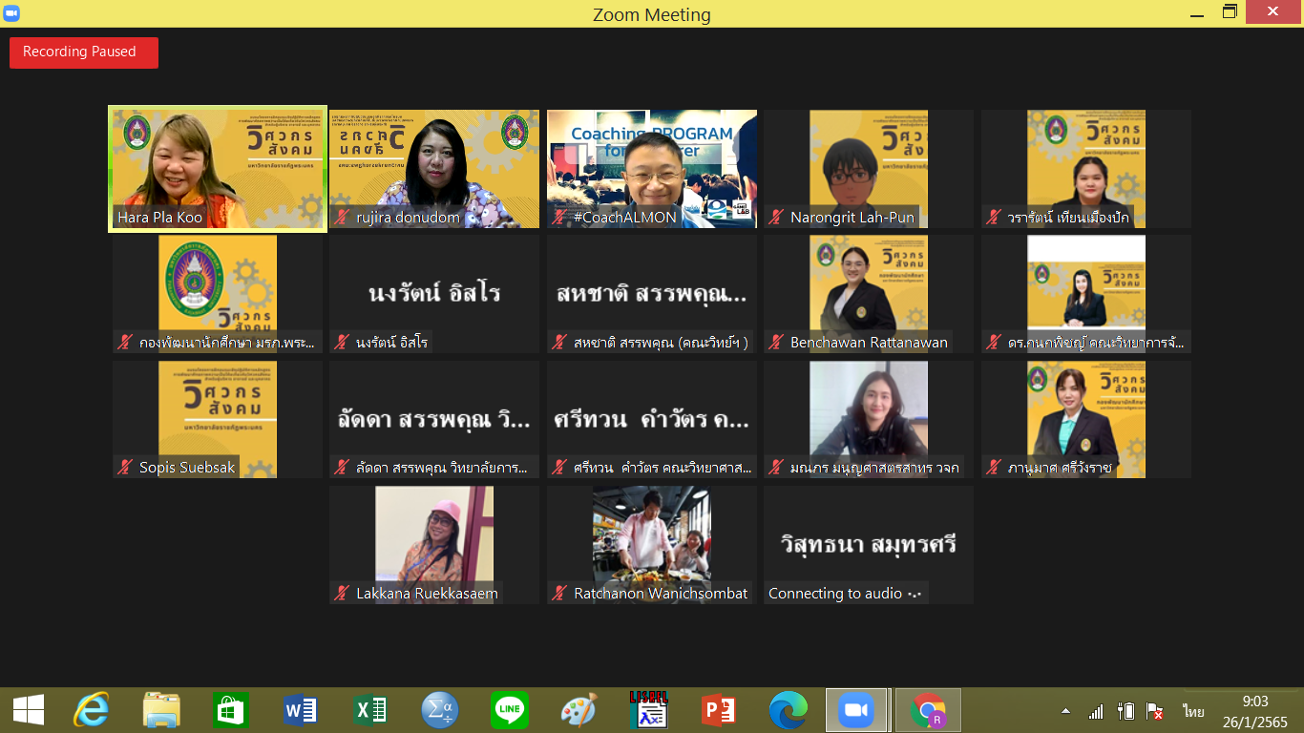Switch input language ไทย indicator

pyautogui.click(x=1193, y=711)
